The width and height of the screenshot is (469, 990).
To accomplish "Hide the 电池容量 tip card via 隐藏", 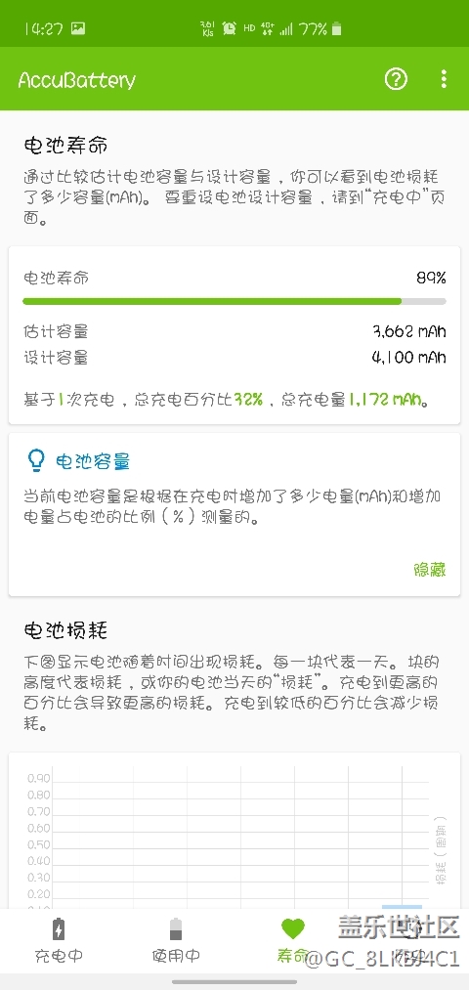I will [x=430, y=570].
